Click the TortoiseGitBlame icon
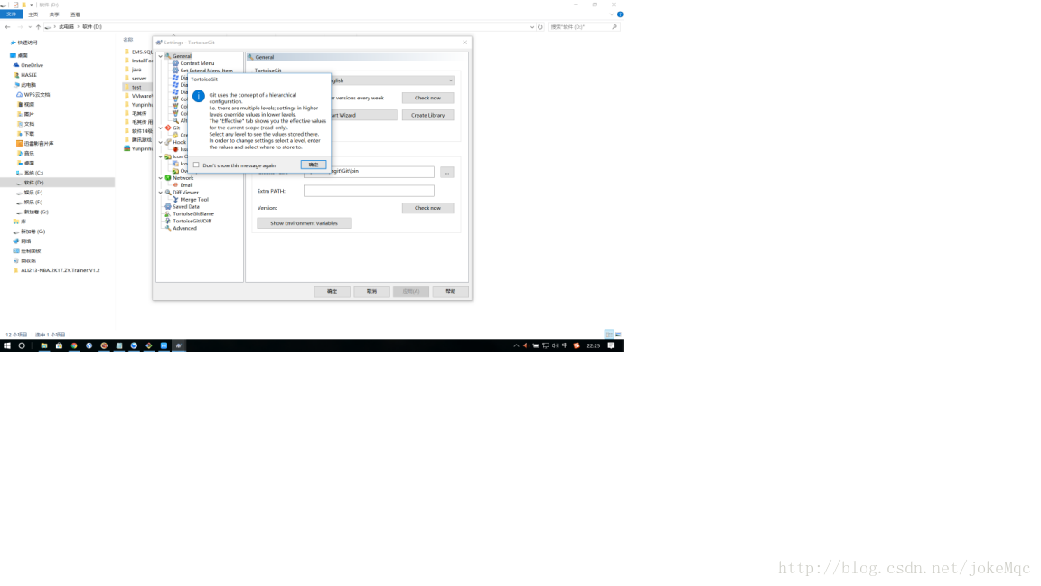The height and width of the screenshot is (586, 1041). [x=168, y=214]
